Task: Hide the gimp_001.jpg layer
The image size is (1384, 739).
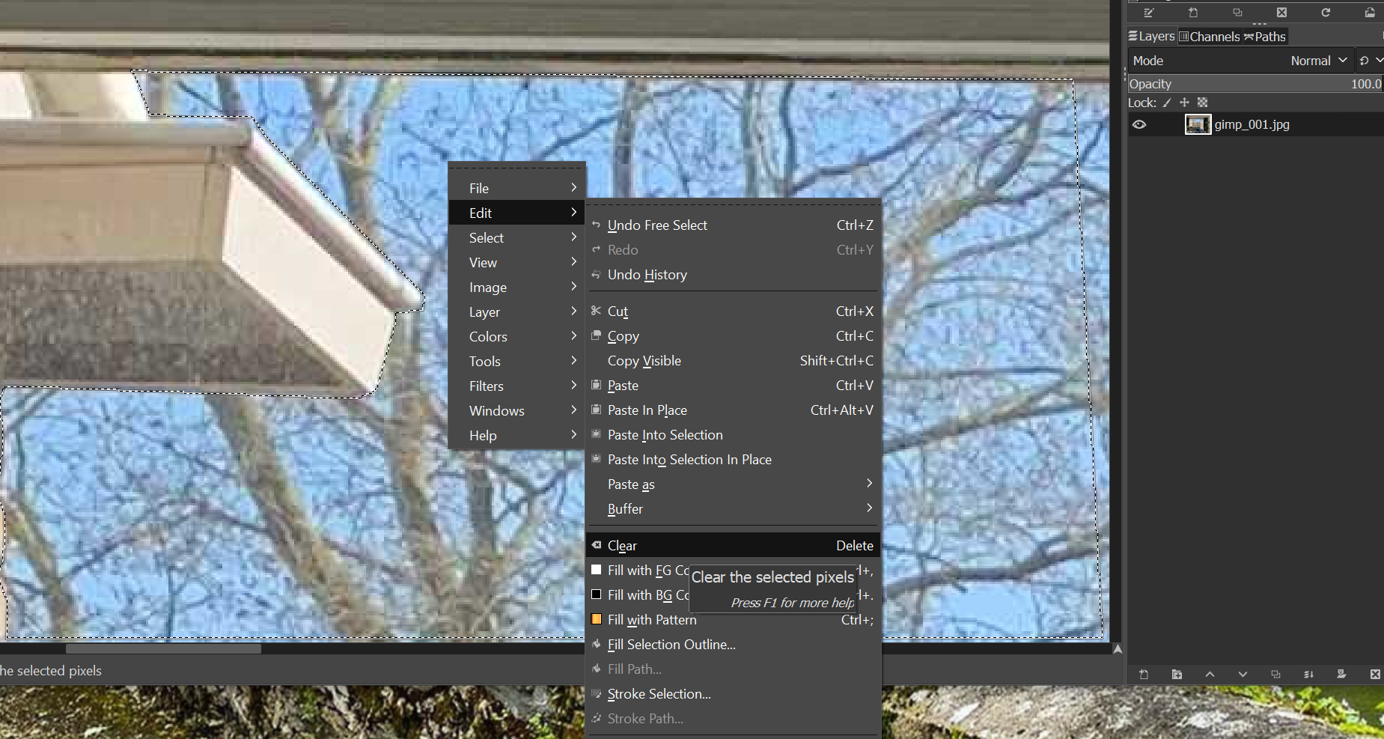Action: [x=1140, y=124]
